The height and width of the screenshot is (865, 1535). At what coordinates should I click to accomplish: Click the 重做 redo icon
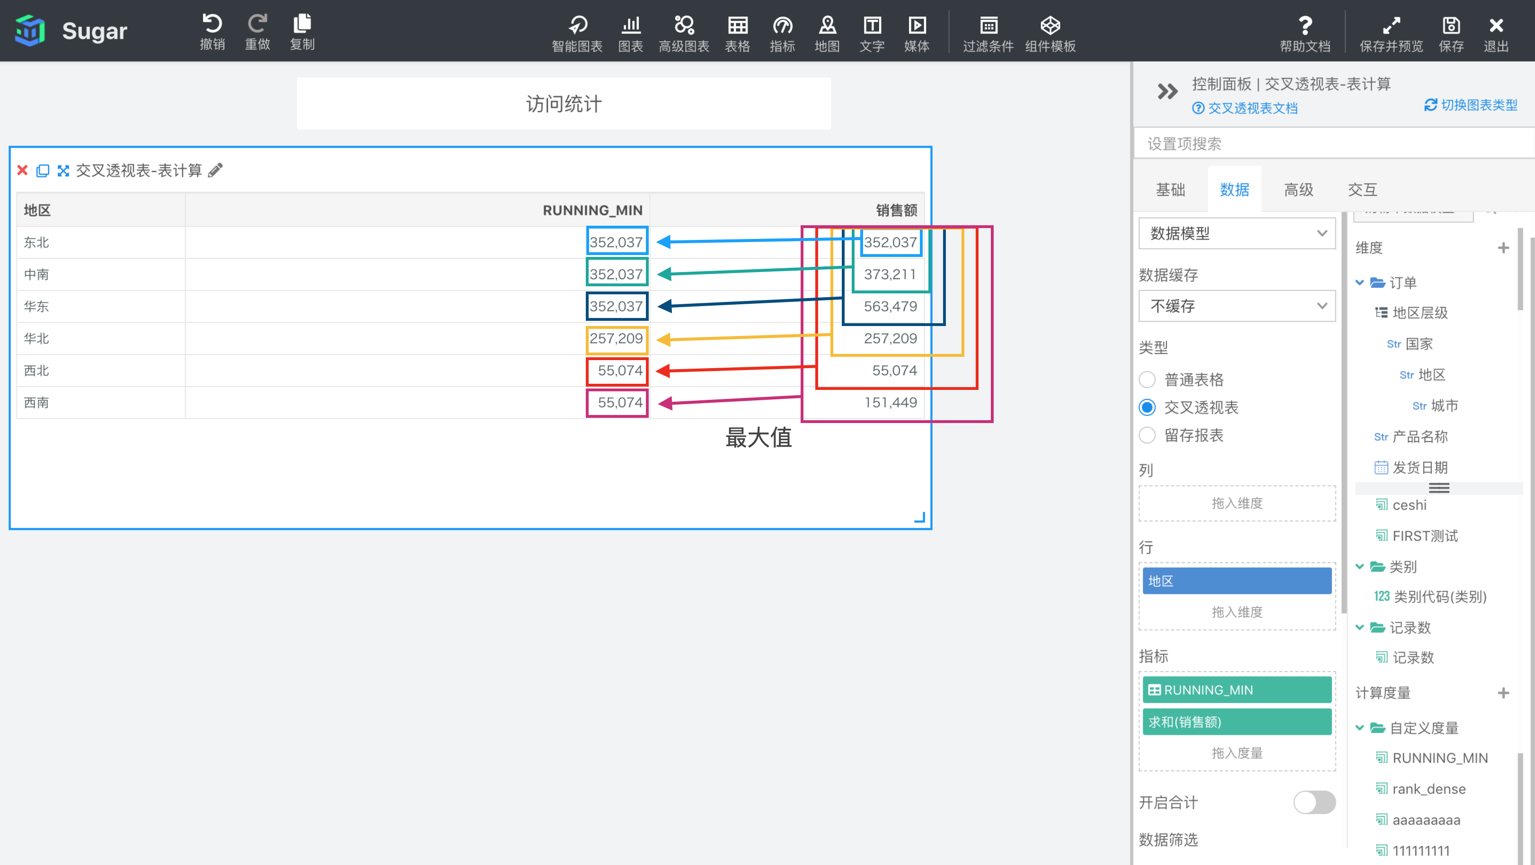click(x=257, y=25)
